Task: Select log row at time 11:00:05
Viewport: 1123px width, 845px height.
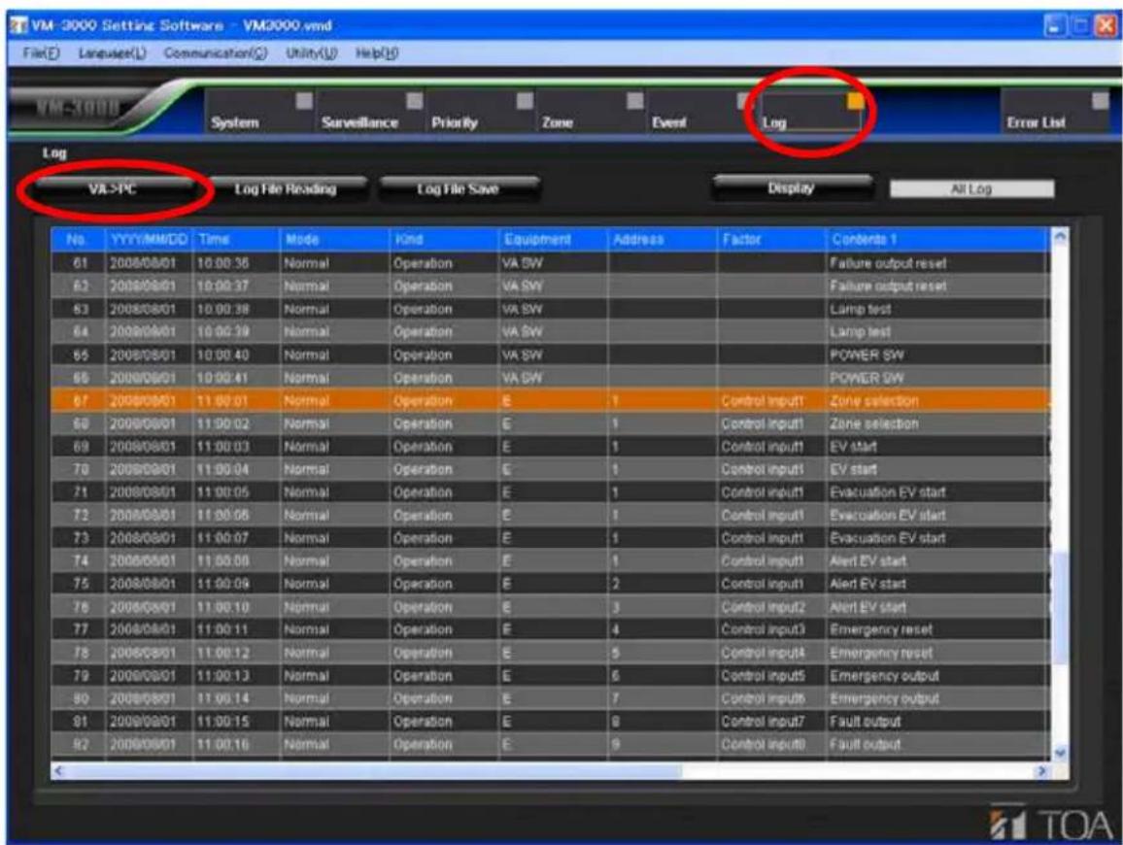Action: (550, 492)
